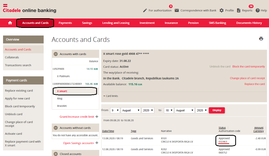Click plus icon next to Grant/increase credit limit
269x156 pixels.
pos(97,117)
